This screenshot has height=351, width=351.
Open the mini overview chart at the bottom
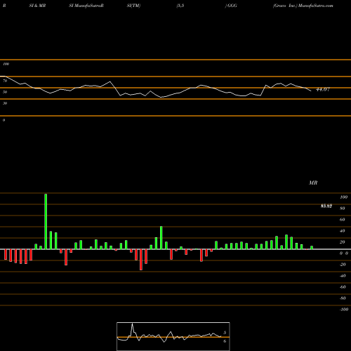click(x=173, y=336)
